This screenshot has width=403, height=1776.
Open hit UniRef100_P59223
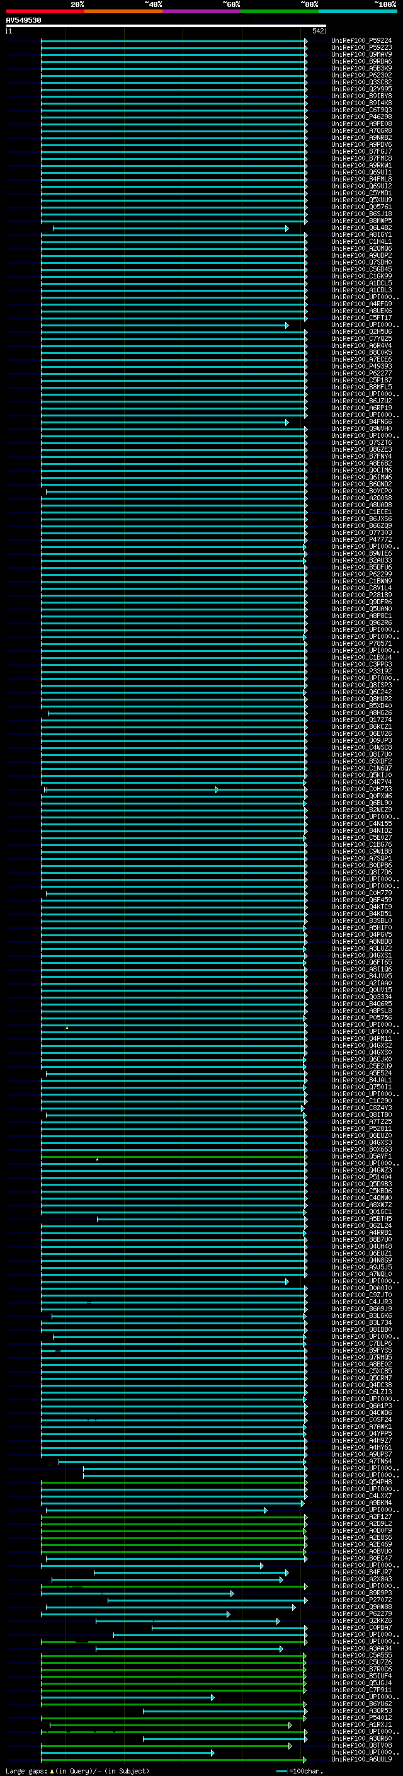[x=361, y=48]
